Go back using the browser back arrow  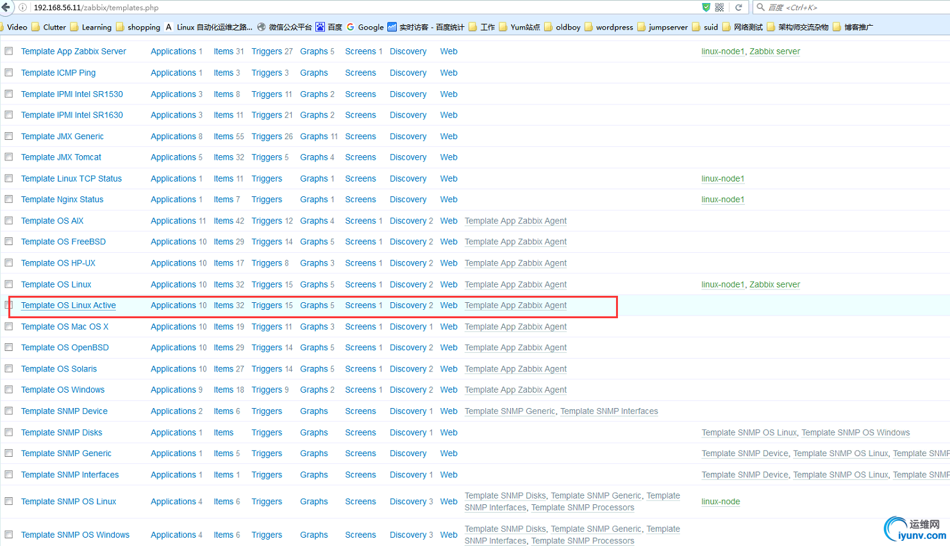6,7
